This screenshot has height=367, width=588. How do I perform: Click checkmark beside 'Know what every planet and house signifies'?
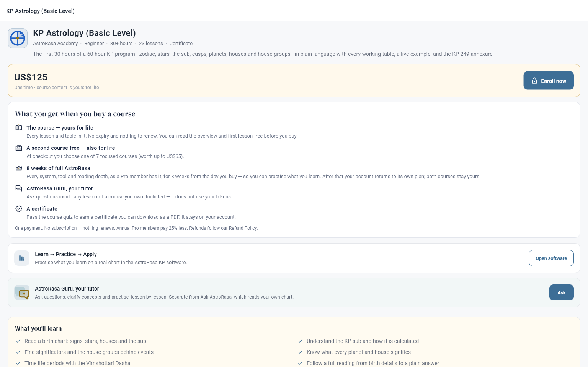300,352
